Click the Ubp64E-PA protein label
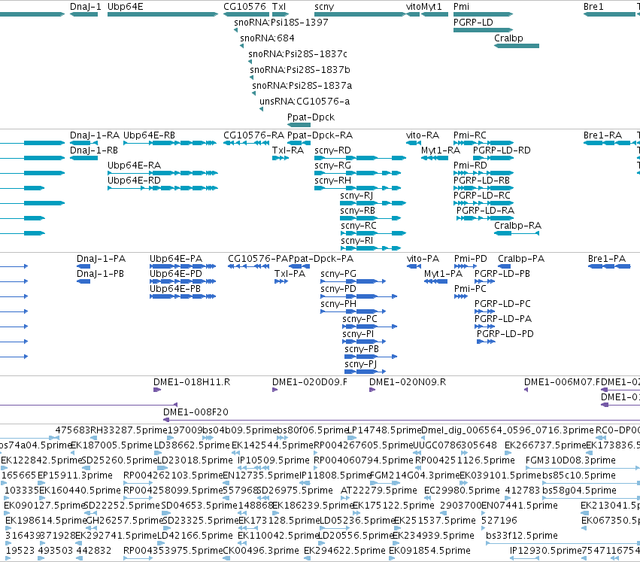Screen dimensions: 640x562 pos(176,259)
